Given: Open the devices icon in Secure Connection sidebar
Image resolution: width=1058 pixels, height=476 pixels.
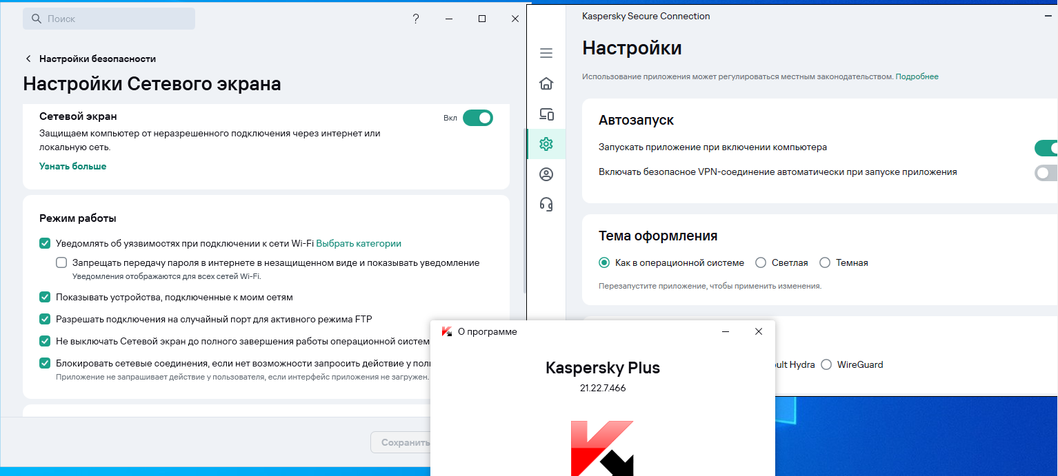Looking at the screenshot, I should tap(546, 114).
